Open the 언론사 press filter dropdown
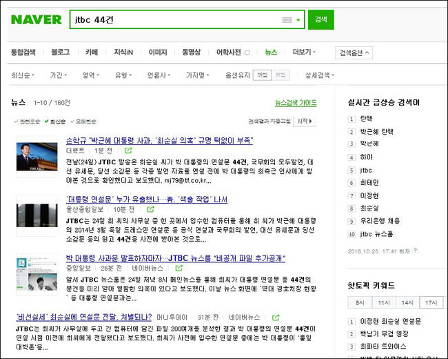This screenshot has width=448, height=359. (159, 75)
